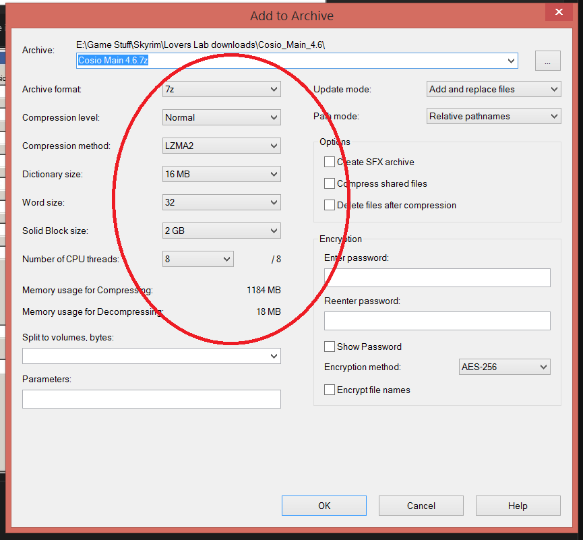Click the Parameters text field
This screenshot has width=583, height=540.
(x=151, y=399)
